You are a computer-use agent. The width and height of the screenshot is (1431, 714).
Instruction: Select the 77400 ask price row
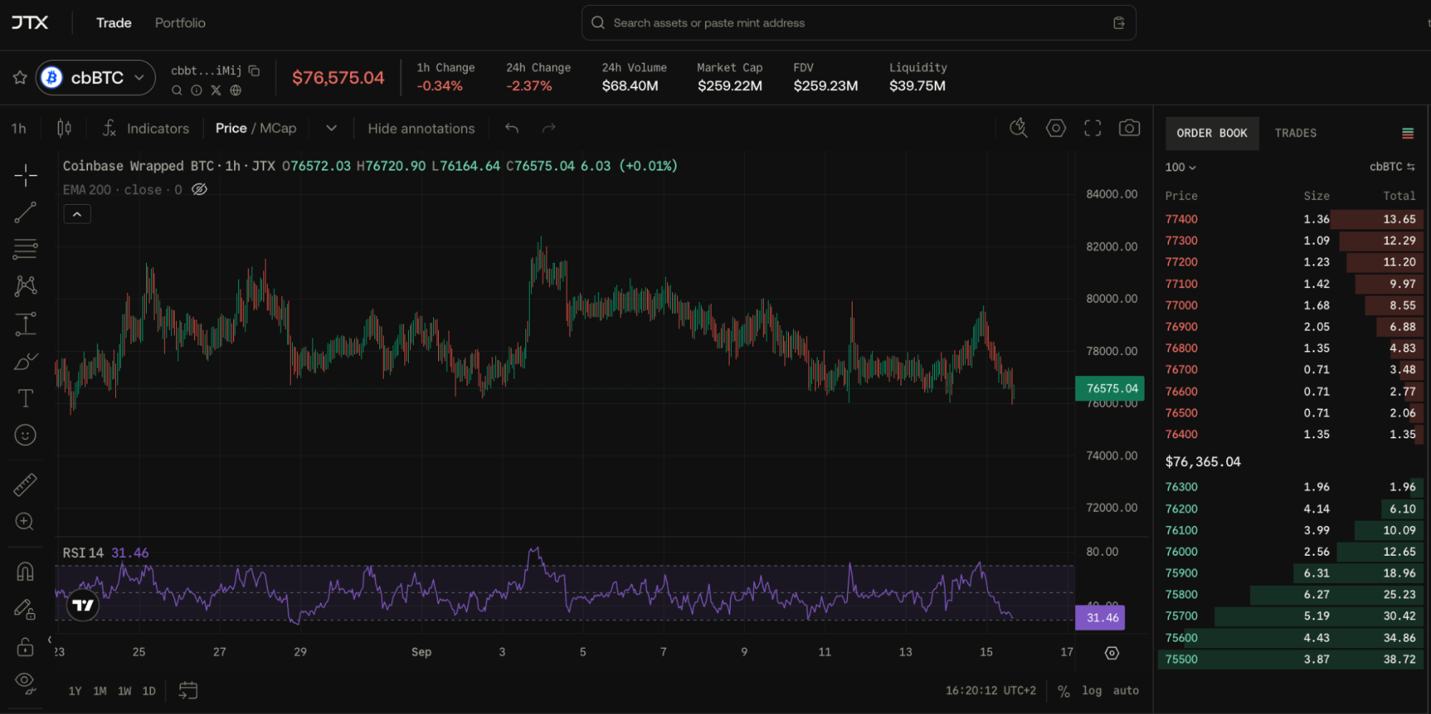point(1291,219)
